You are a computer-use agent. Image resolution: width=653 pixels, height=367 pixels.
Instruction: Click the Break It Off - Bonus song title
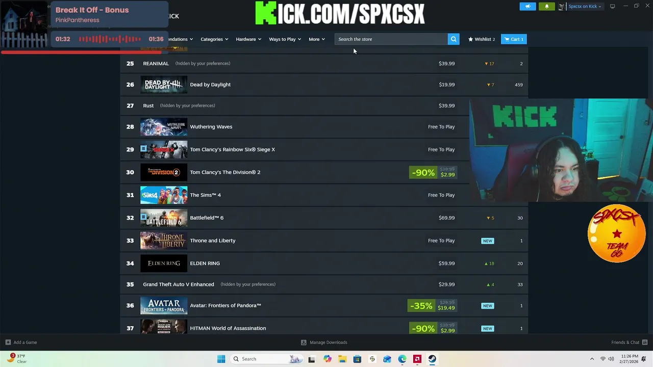click(x=92, y=10)
